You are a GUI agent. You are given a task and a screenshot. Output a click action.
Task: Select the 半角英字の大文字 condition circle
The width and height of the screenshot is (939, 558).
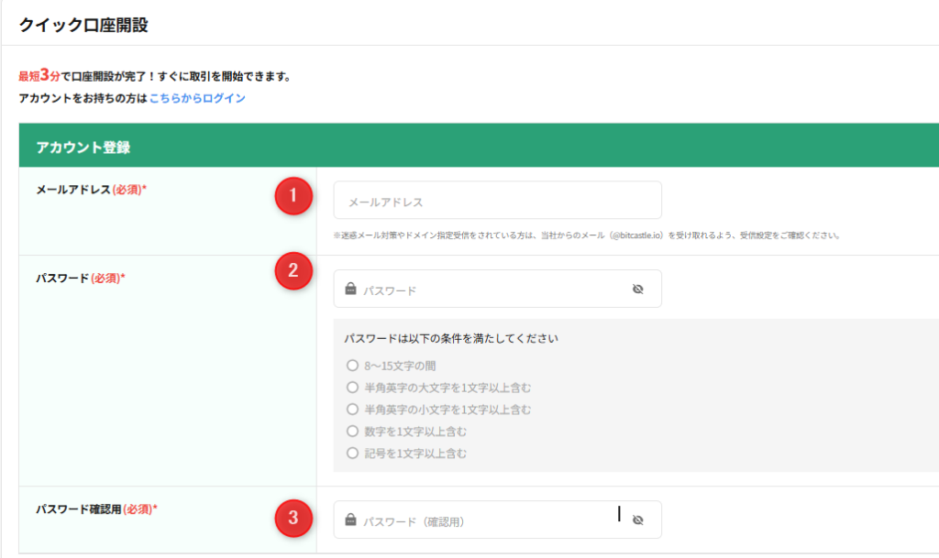(352, 387)
